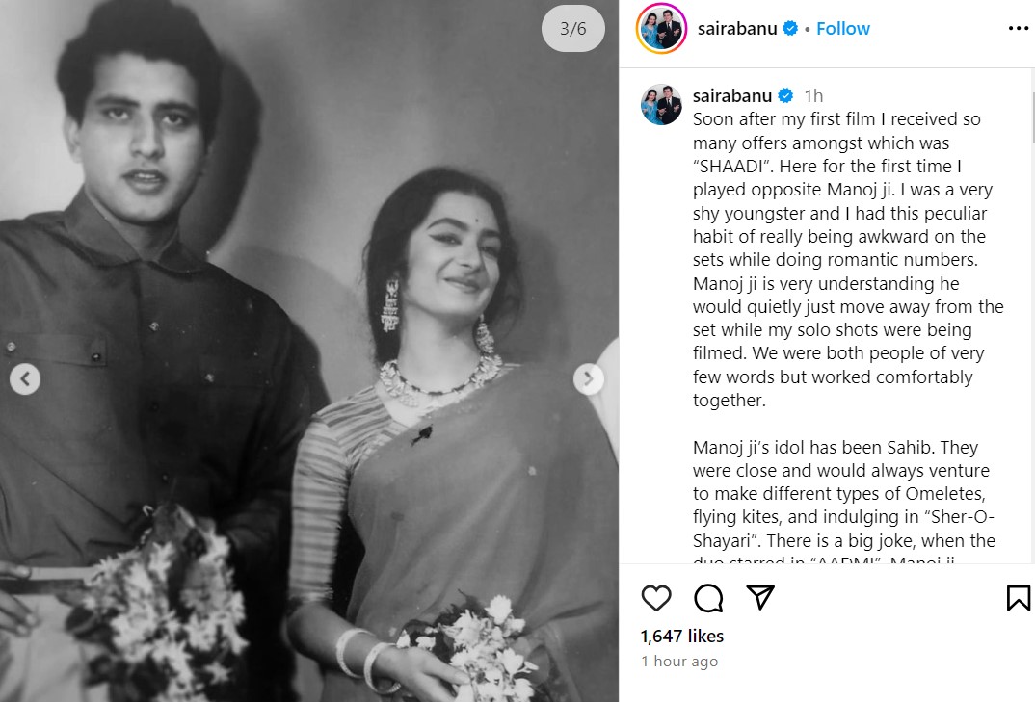Open the 1h timestamp of caption
The width and height of the screenshot is (1035, 702).
click(813, 95)
